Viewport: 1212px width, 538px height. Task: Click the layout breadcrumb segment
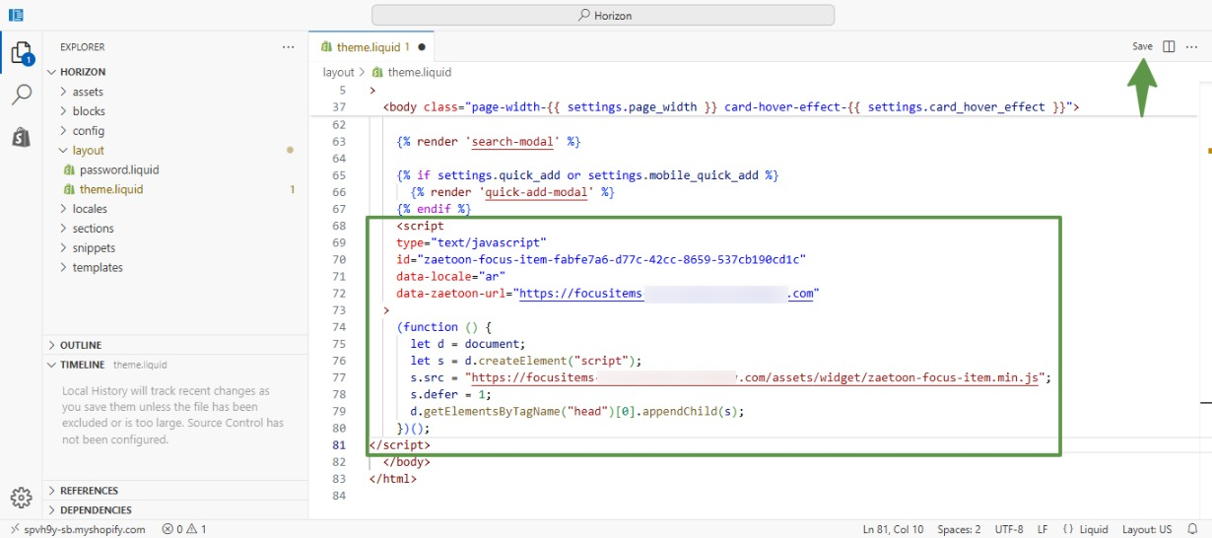click(338, 72)
